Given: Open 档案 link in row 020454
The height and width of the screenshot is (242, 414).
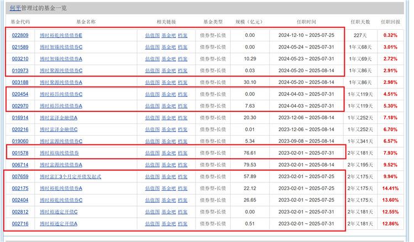Looking at the screenshot, I should pyautogui.click(x=183, y=94).
